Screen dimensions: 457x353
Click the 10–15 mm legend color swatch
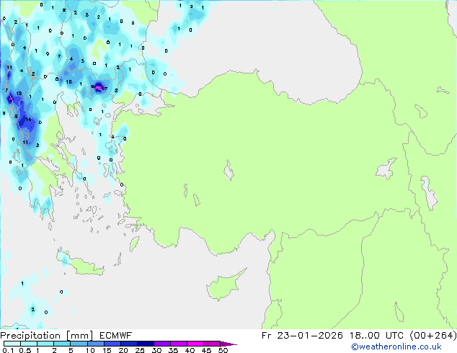[x=96, y=344]
